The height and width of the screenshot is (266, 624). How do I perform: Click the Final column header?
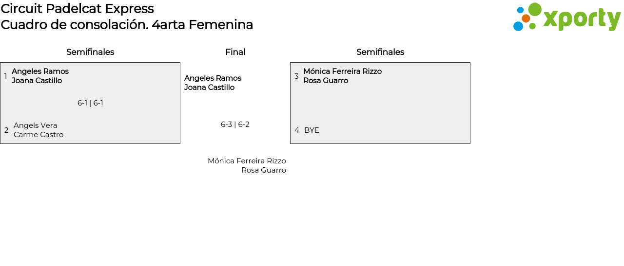(x=235, y=52)
